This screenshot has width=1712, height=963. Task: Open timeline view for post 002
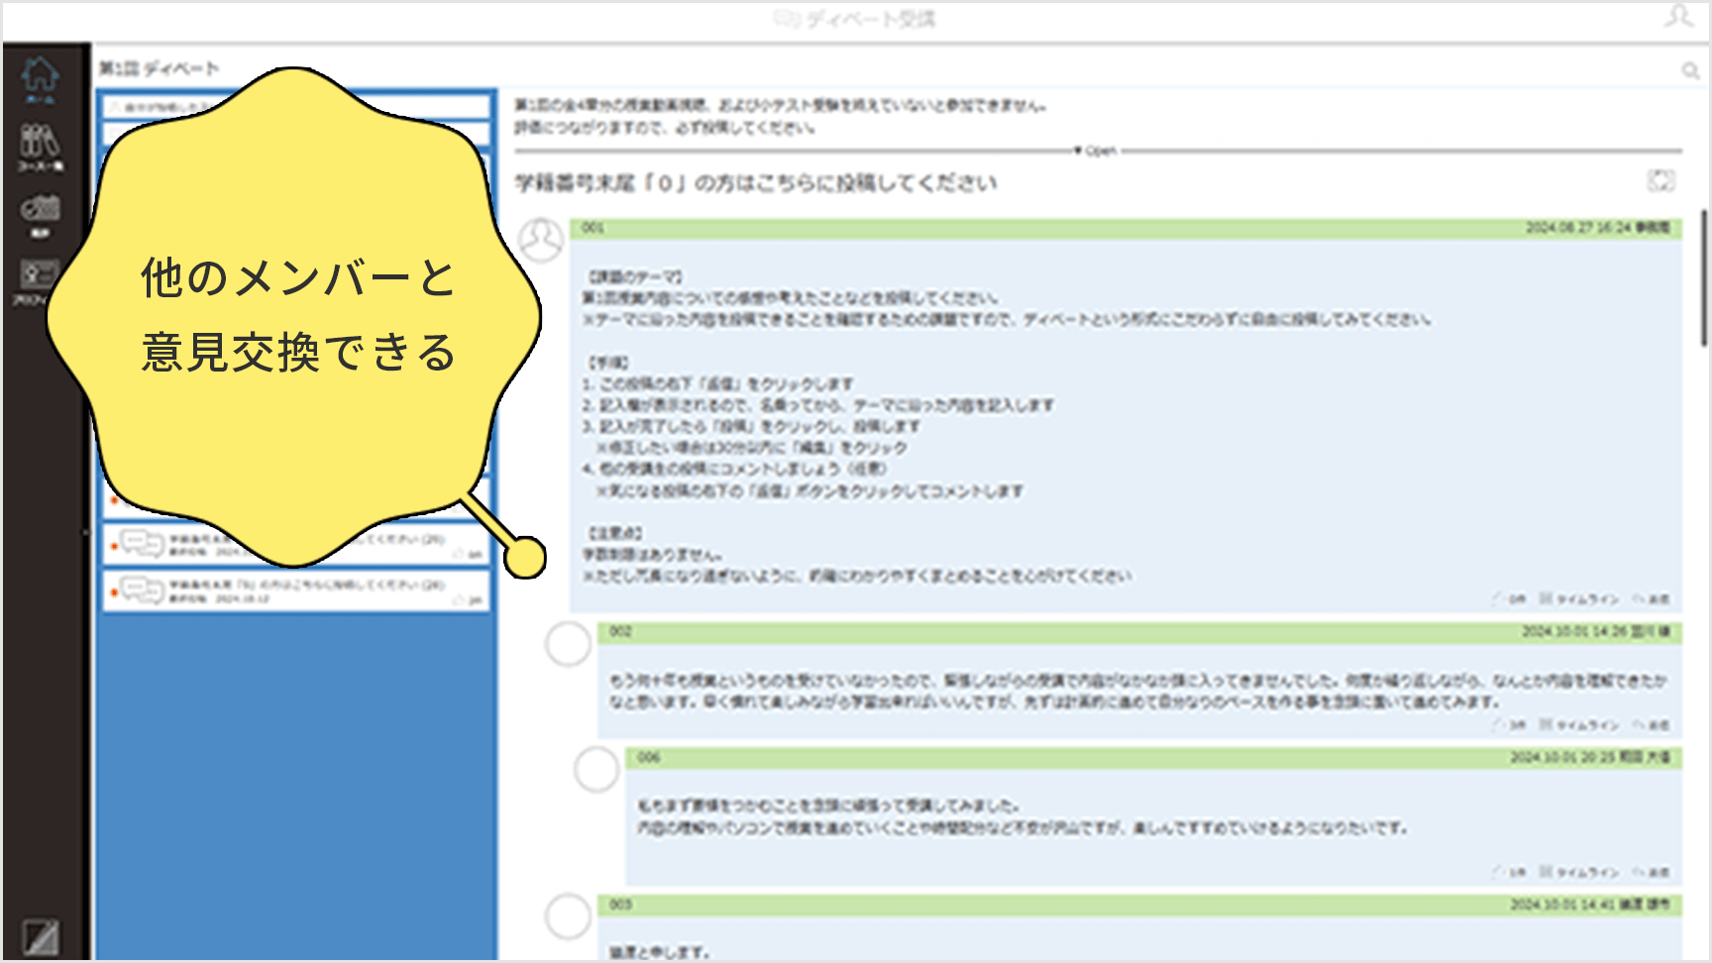click(1578, 725)
